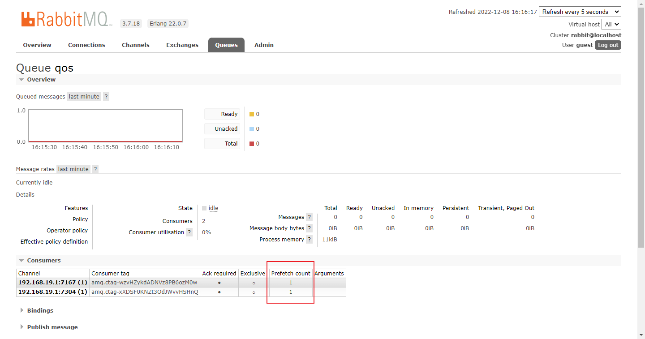
Task: Click the Effective policy definition label
Action: 54,241
